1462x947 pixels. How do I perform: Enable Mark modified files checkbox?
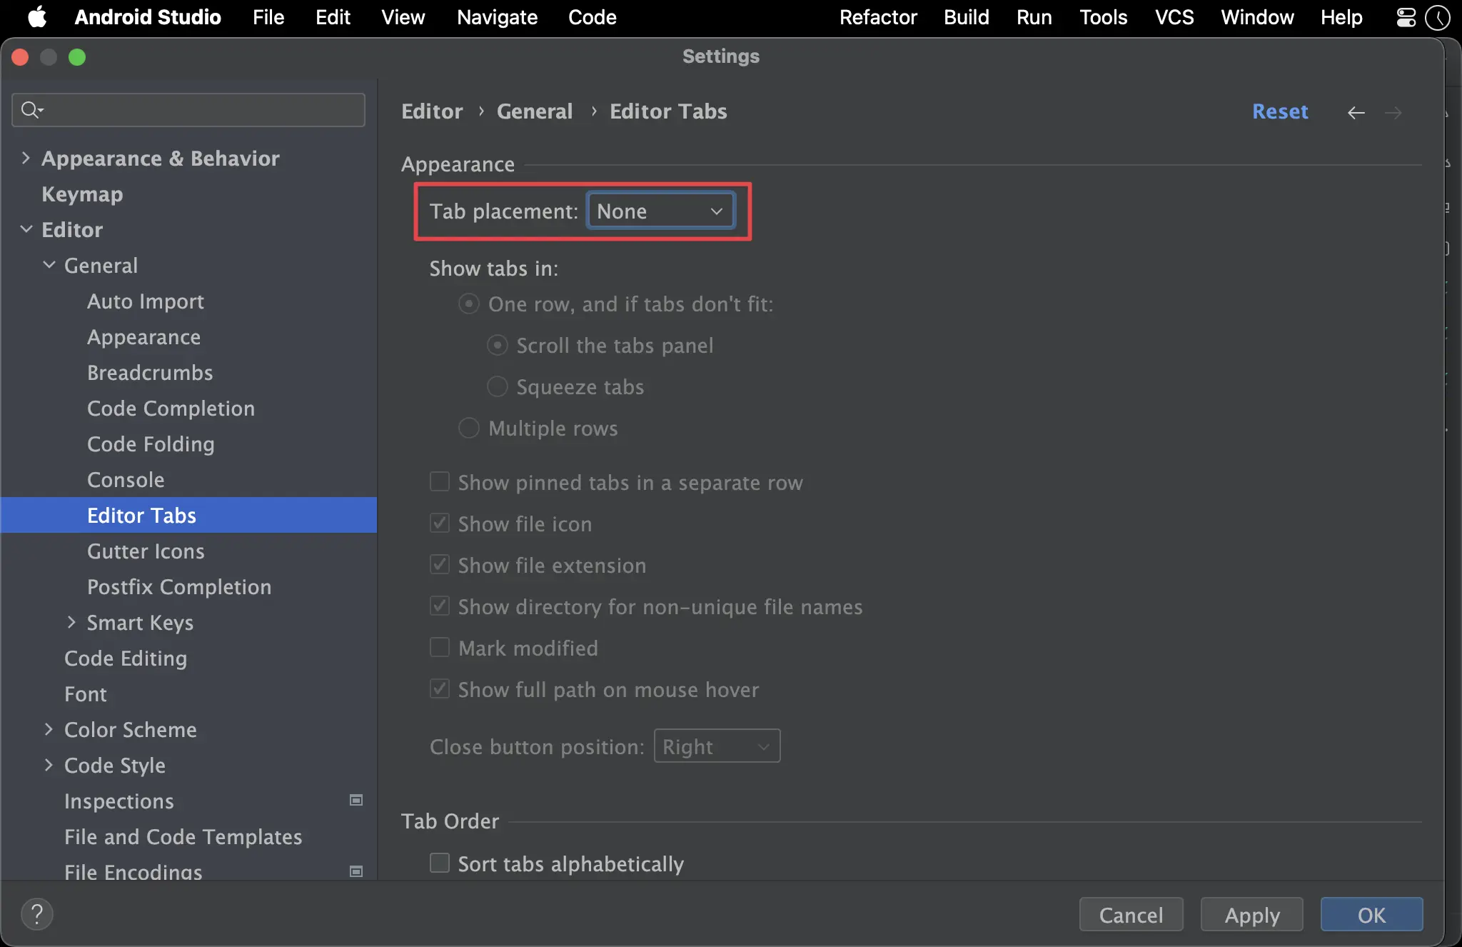[x=438, y=647]
